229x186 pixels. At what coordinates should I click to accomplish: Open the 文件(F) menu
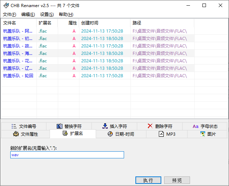point(10,15)
